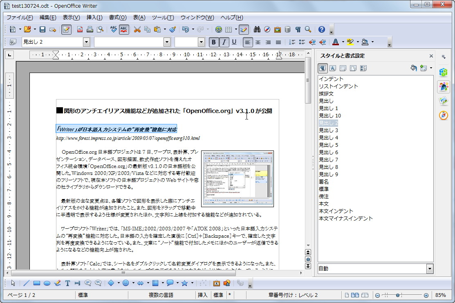Enable underline formatting
Screen dimensions: 455x303
click(234, 42)
